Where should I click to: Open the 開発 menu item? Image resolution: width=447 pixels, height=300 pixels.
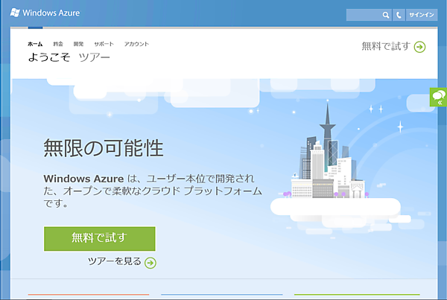79,44
